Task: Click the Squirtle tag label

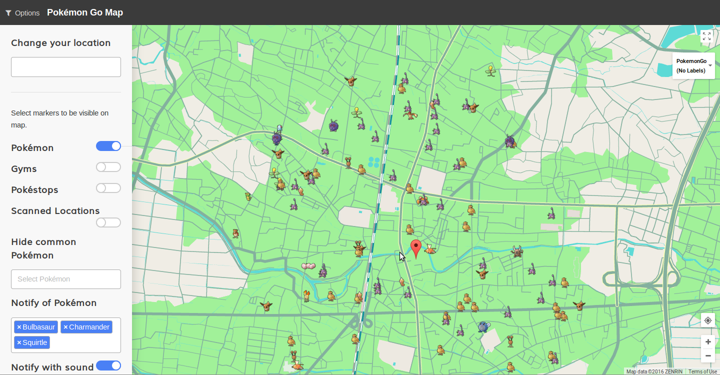Action: 35,342
